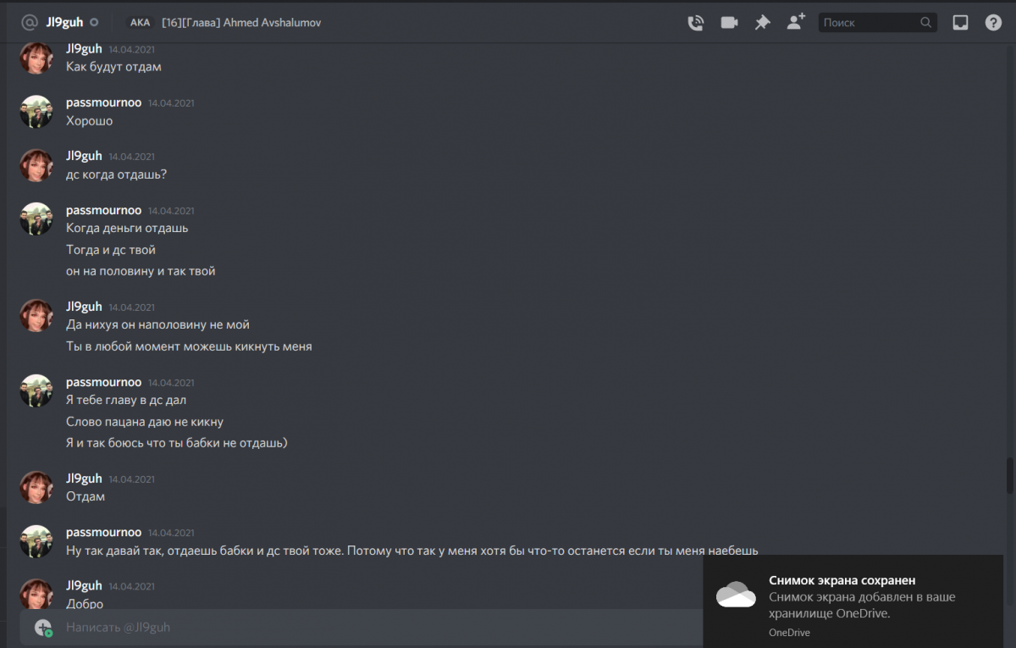Viewport: 1016px width, 648px height.
Task: Click Jl9guh name in the header
Action: 64,22
